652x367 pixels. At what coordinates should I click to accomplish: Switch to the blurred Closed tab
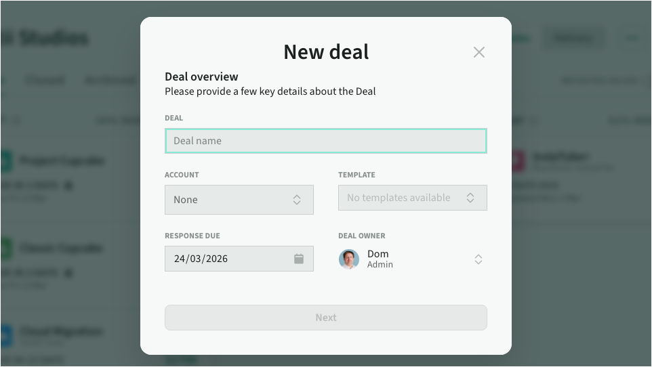coord(45,80)
